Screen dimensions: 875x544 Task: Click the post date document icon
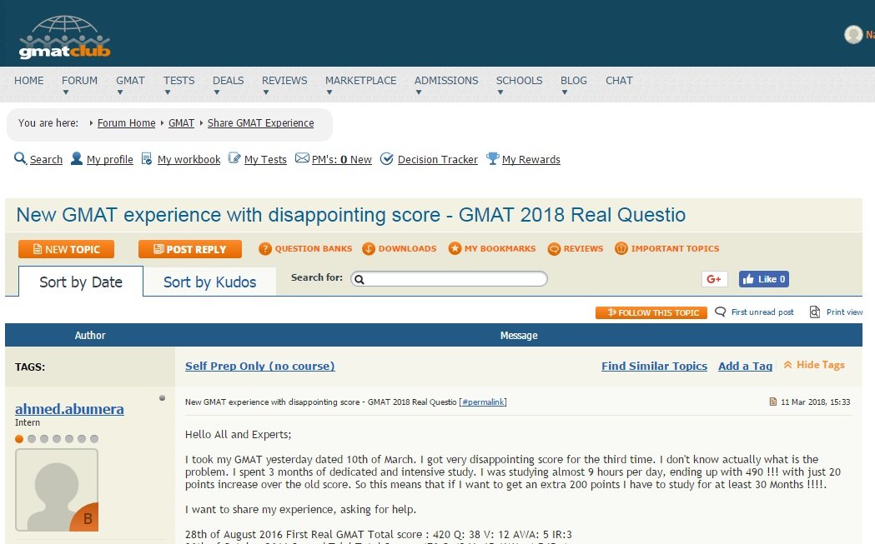(773, 402)
